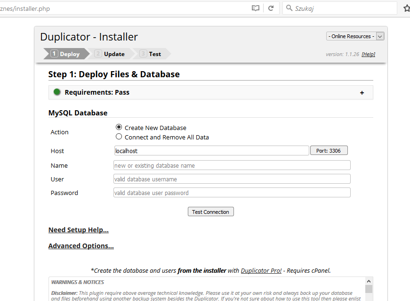Open the Online Resources dropdown
Viewport: 410px width, 301px height.
click(x=355, y=36)
